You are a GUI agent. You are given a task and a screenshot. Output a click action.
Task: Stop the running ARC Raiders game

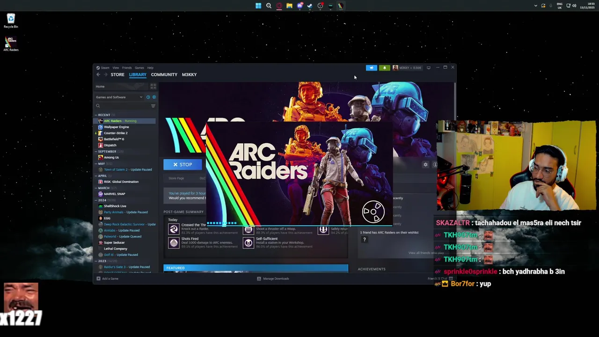coord(183,164)
